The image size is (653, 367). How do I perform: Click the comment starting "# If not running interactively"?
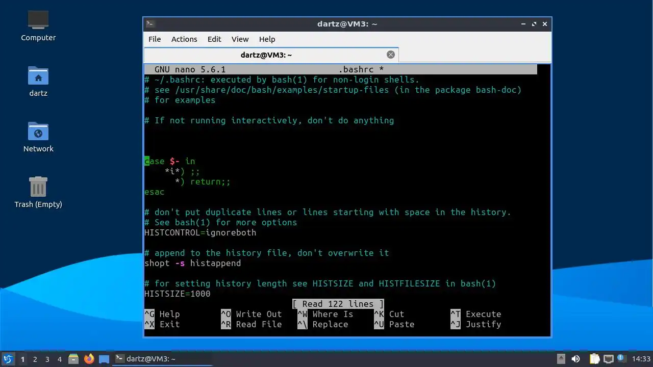(269, 120)
